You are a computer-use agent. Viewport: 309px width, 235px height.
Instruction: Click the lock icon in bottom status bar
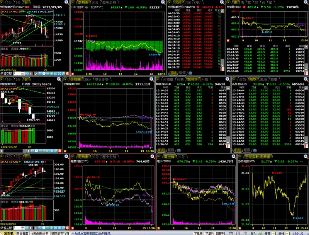[x=246, y=233]
